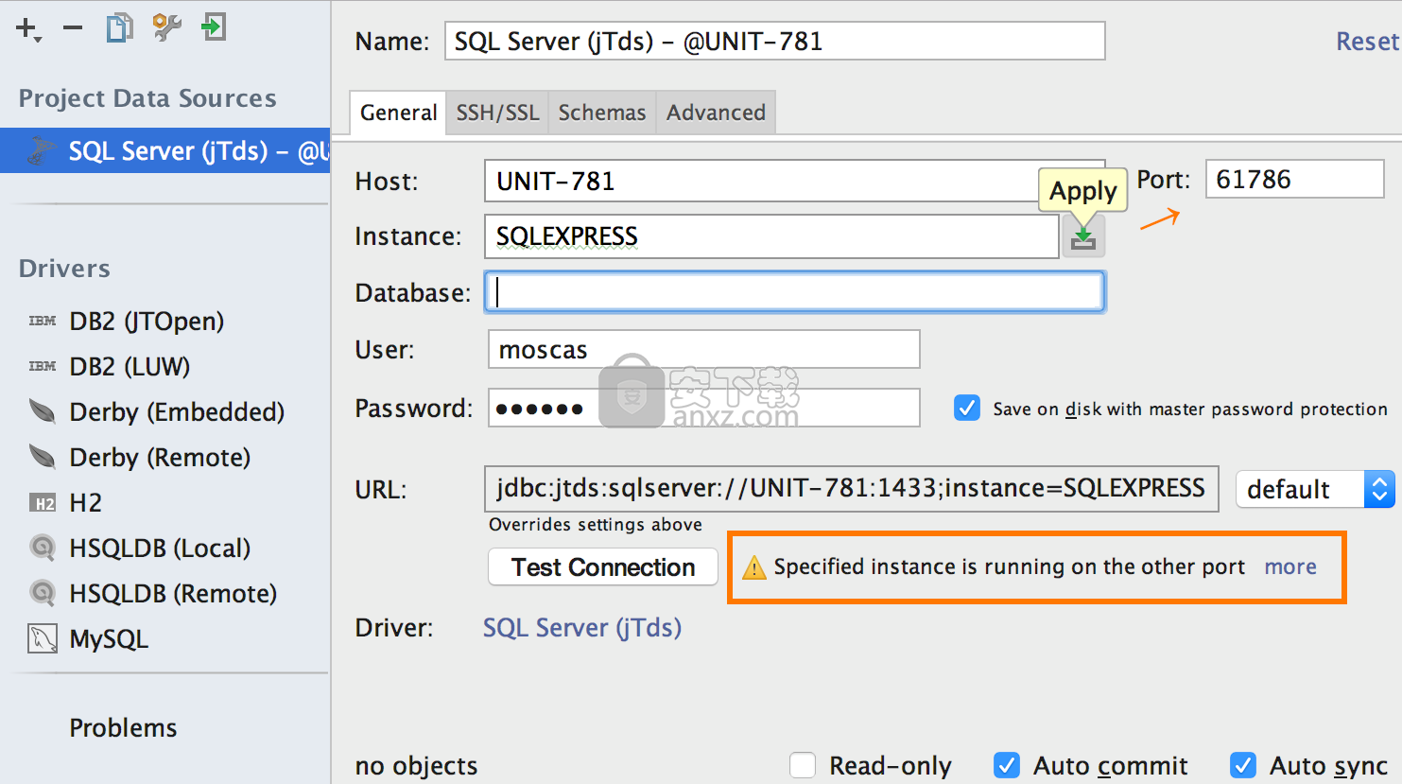Viewport: 1402px width, 784px height.
Task: Click the duplicate data source icon
Action: coord(119,27)
